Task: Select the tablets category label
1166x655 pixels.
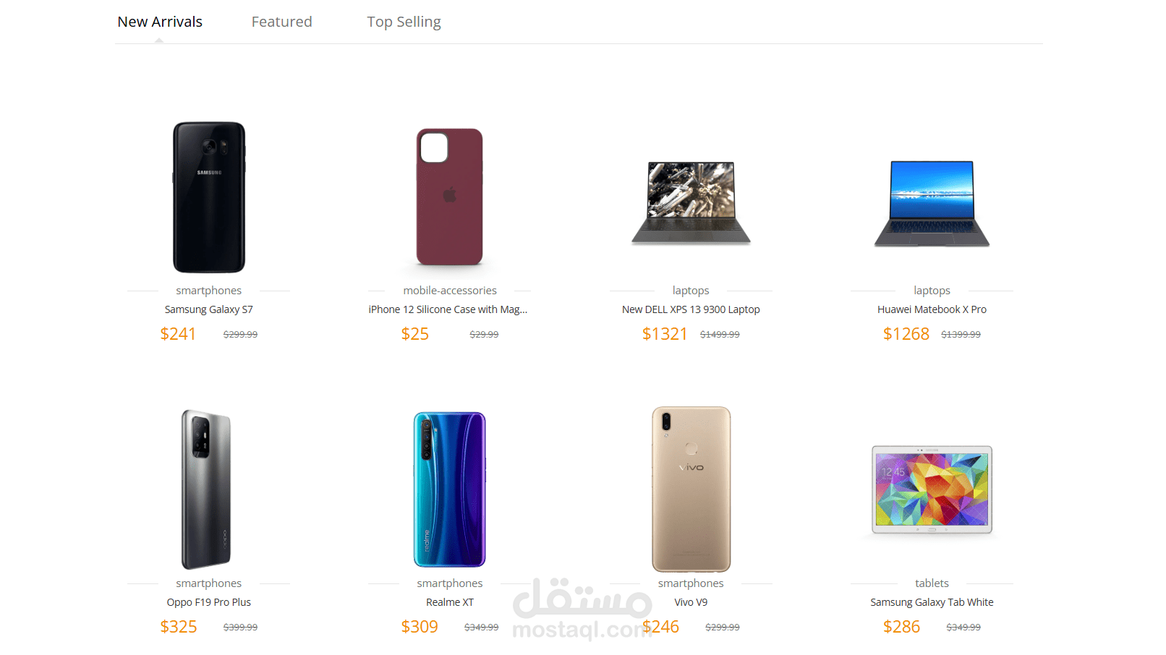Action: pos(932,583)
